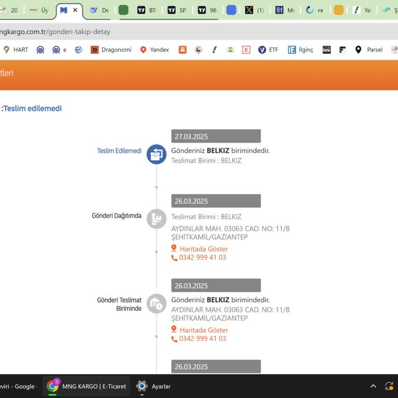Open the green slash icon bookmark
Screen dimensions: 398x398
[x=215, y=50]
